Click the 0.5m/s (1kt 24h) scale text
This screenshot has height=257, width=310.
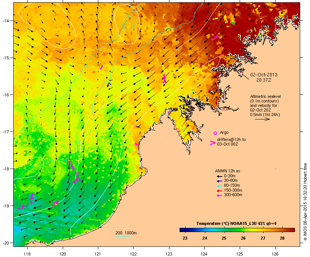coord(265,115)
